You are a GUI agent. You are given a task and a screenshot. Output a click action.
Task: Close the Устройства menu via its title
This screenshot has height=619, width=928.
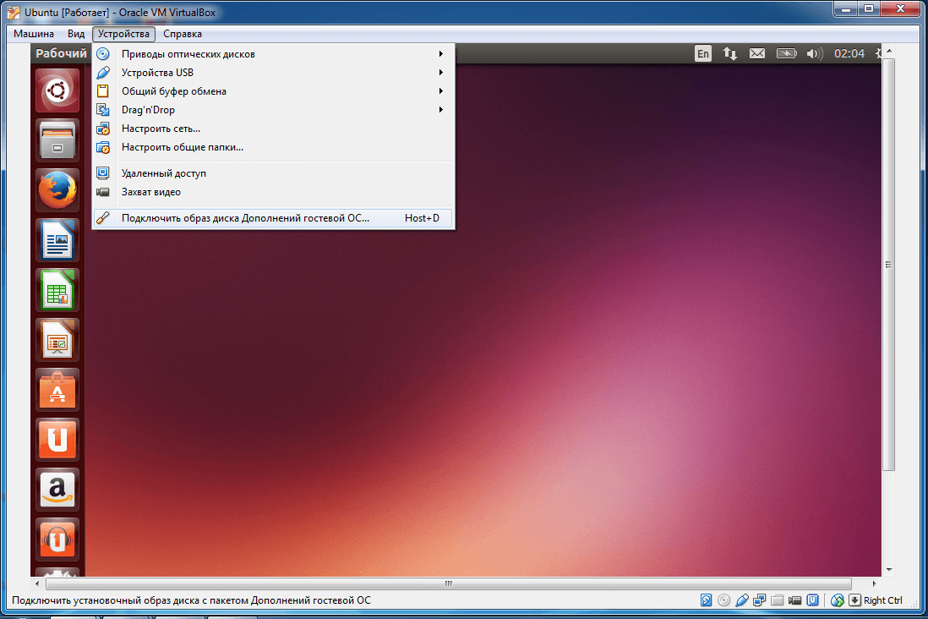123,34
